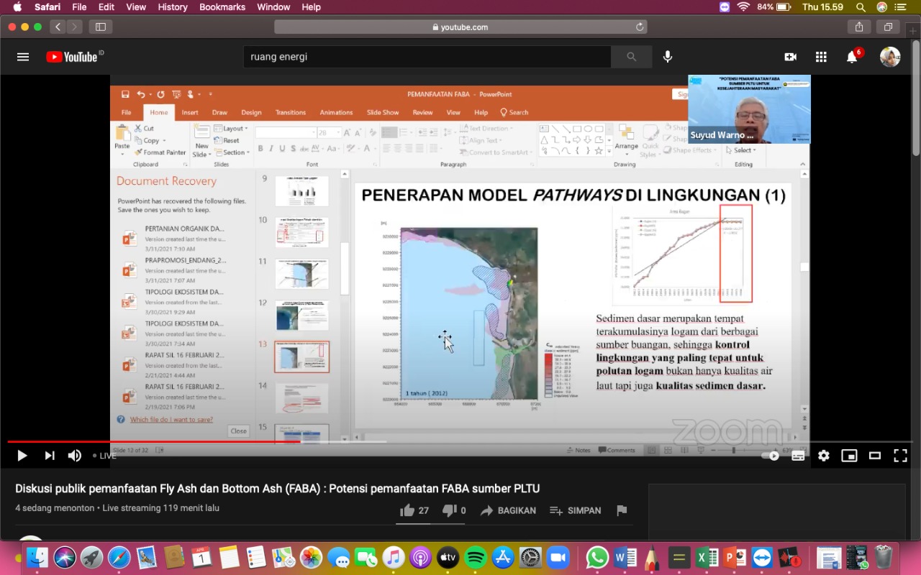Enter fullscreen video mode

[900, 456]
